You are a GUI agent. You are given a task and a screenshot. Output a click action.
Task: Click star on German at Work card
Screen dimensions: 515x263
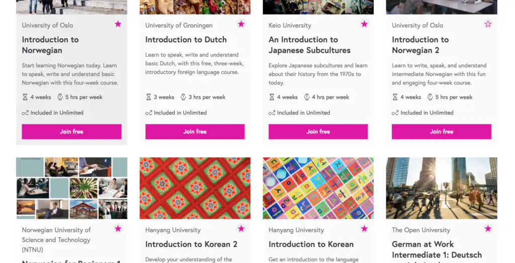(488, 228)
